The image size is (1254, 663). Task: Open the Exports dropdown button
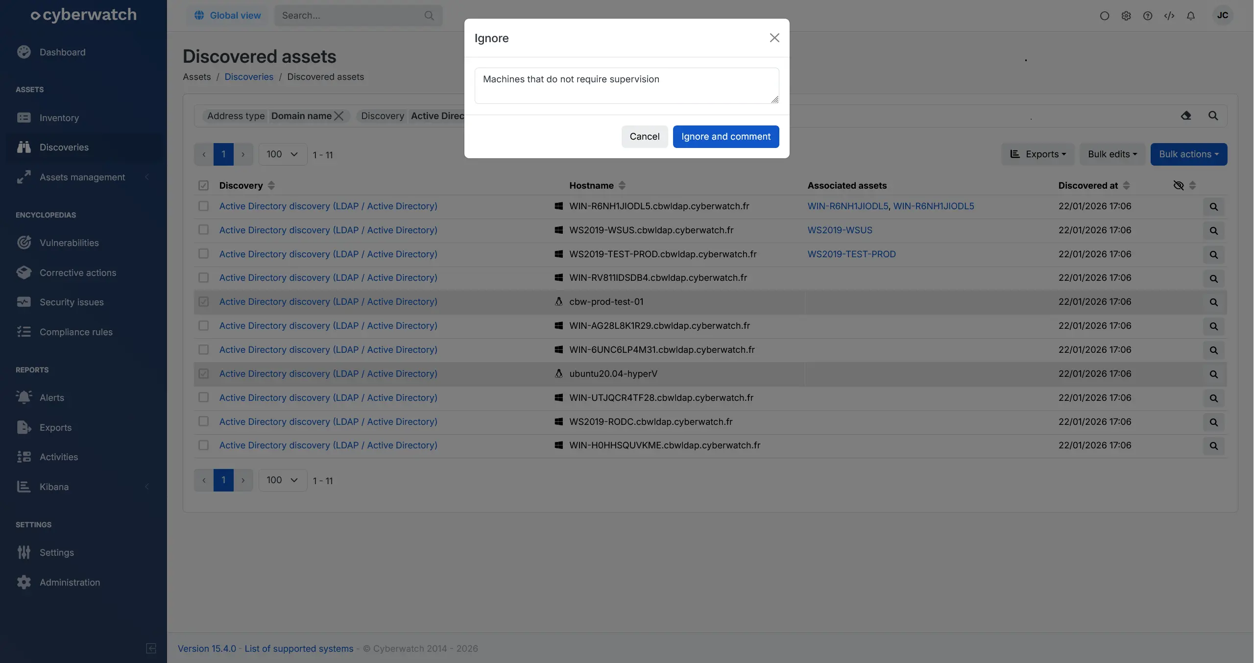1037,154
